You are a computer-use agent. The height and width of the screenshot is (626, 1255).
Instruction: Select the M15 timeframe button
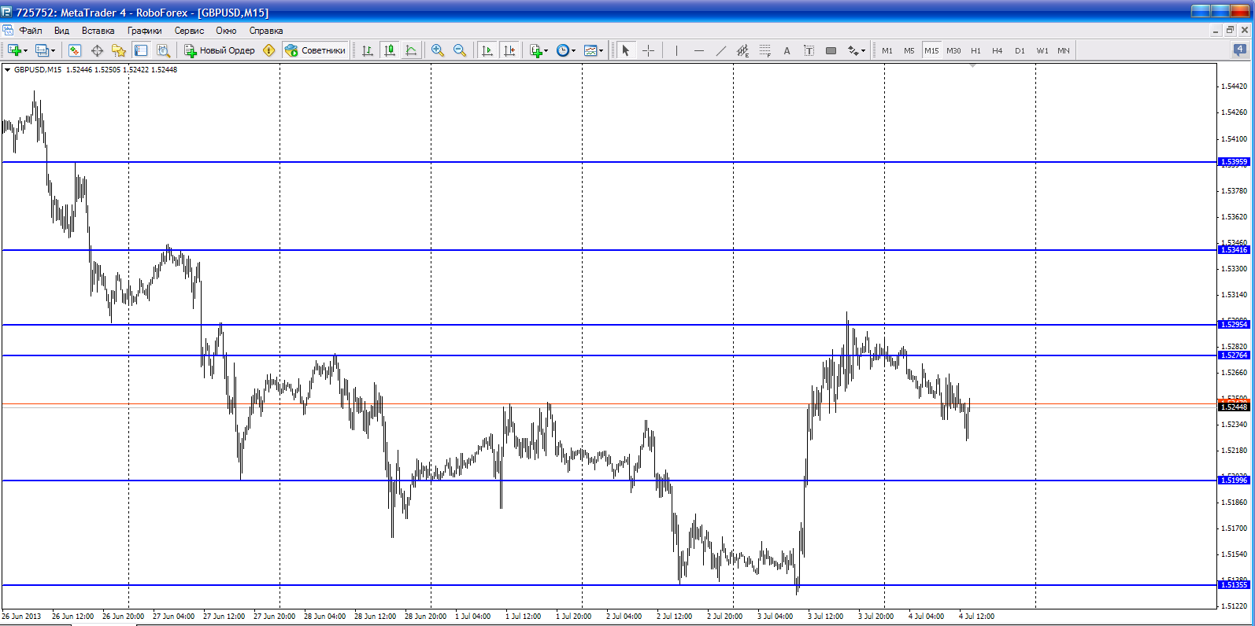click(x=931, y=50)
